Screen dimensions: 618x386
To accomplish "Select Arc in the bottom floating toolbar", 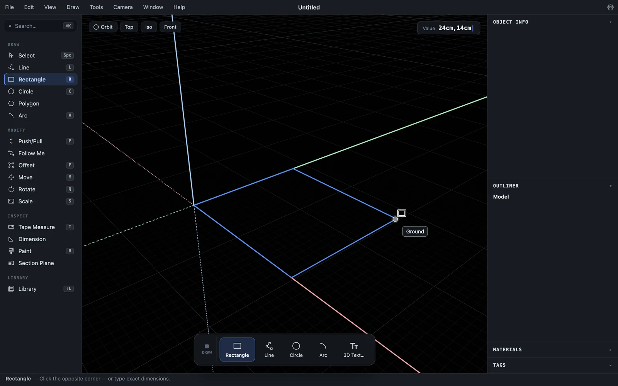I will click(323, 350).
